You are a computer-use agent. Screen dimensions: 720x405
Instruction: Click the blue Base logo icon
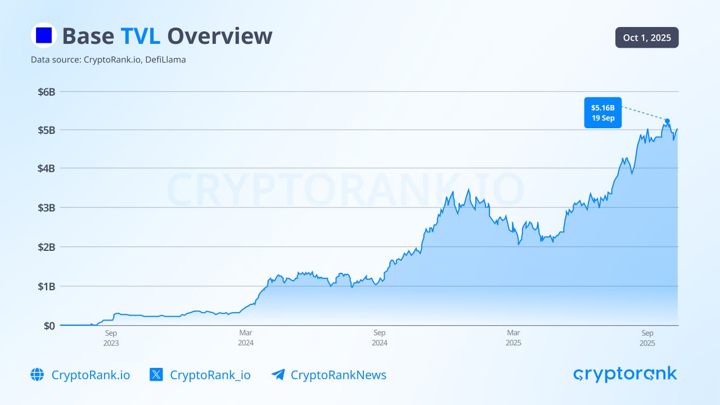click(43, 35)
